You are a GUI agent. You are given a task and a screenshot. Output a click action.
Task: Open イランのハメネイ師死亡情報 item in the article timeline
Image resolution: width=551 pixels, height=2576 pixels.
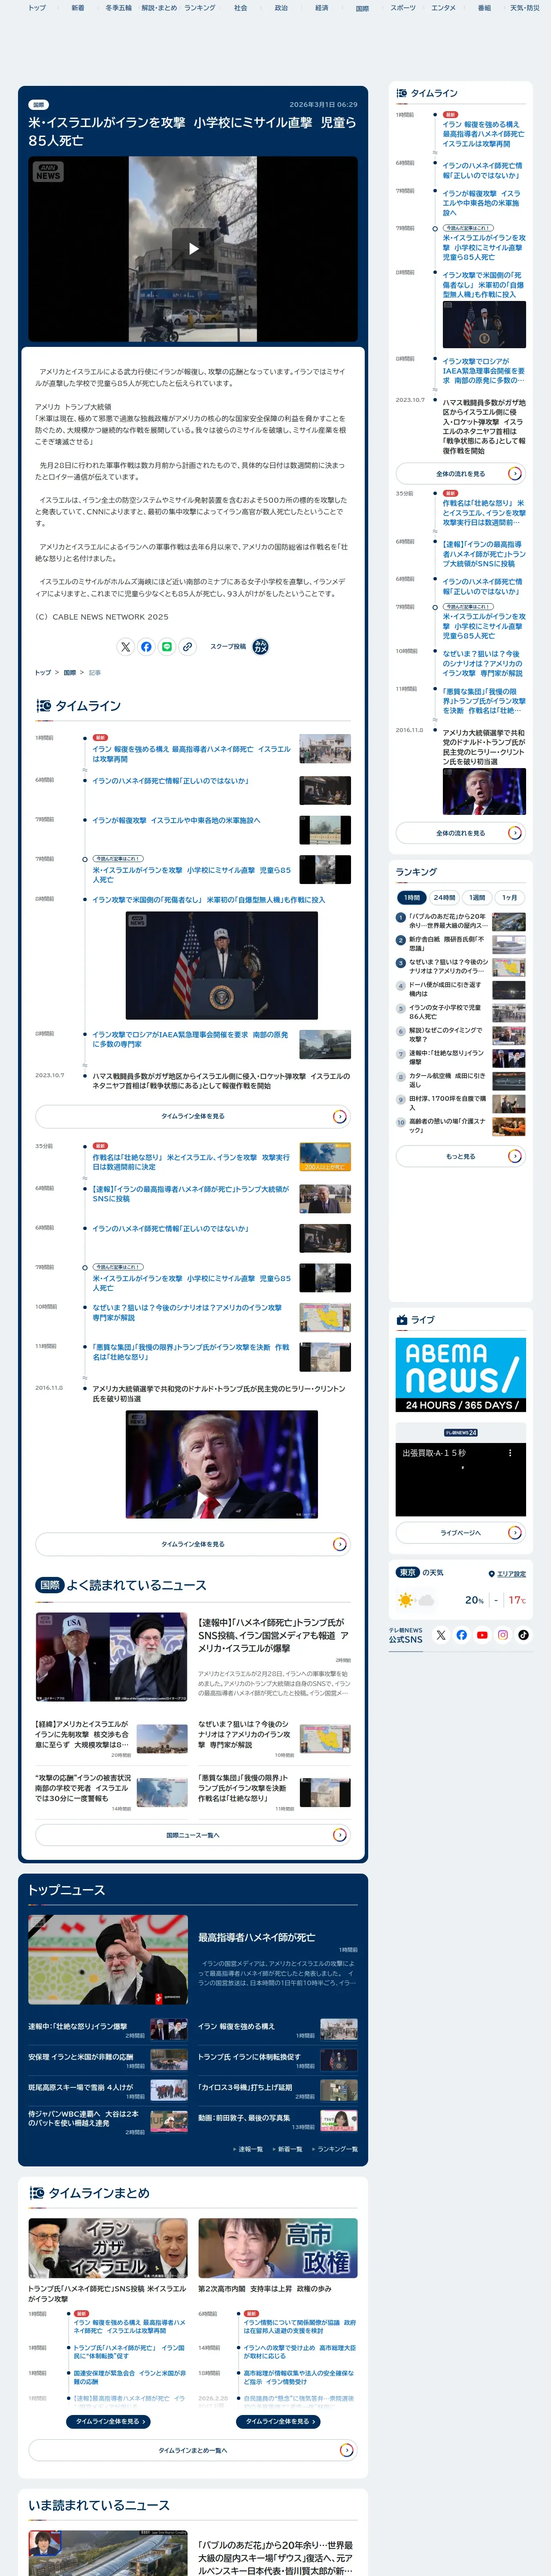[x=171, y=781]
